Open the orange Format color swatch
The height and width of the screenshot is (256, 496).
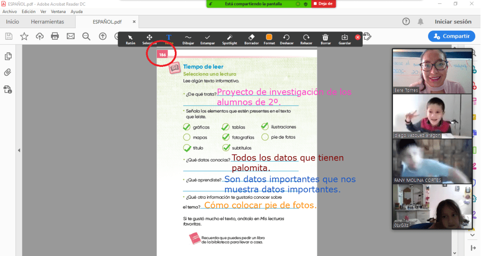click(x=269, y=37)
